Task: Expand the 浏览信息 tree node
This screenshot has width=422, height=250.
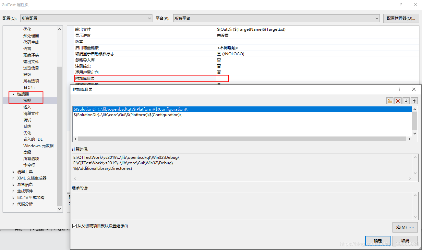Action: click(13, 185)
